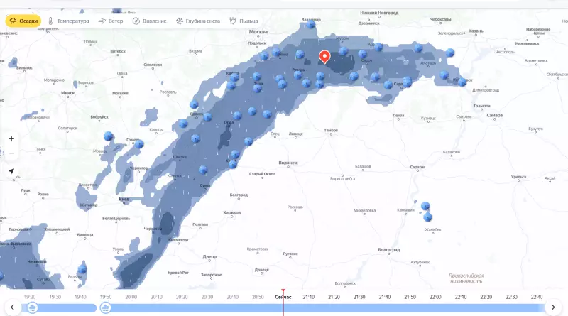Switch to the Ветер wind layer
This screenshot has height=316, width=568.
point(111,21)
